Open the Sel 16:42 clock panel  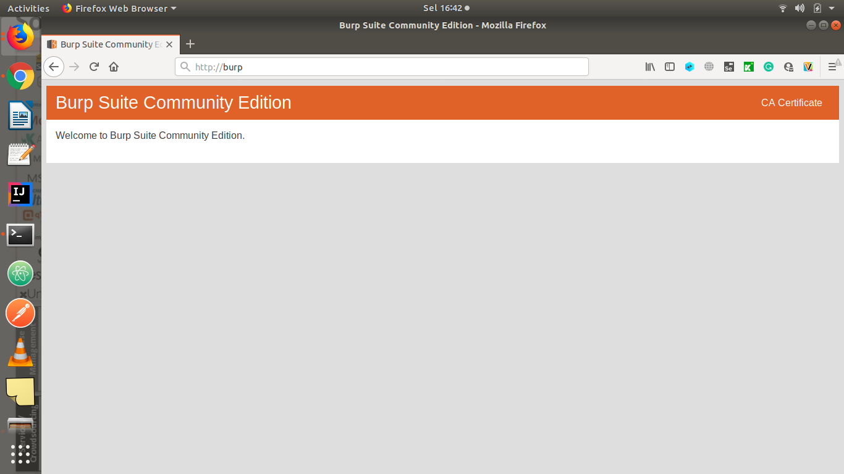(x=446, y=8)
